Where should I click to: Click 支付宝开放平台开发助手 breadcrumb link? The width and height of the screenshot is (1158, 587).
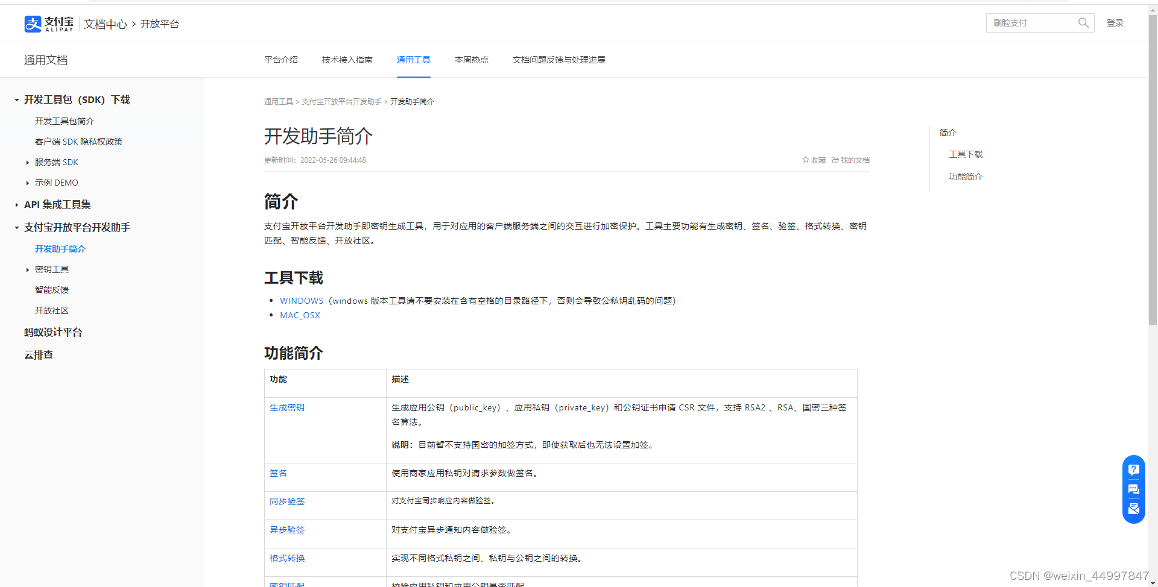[341, 102]
